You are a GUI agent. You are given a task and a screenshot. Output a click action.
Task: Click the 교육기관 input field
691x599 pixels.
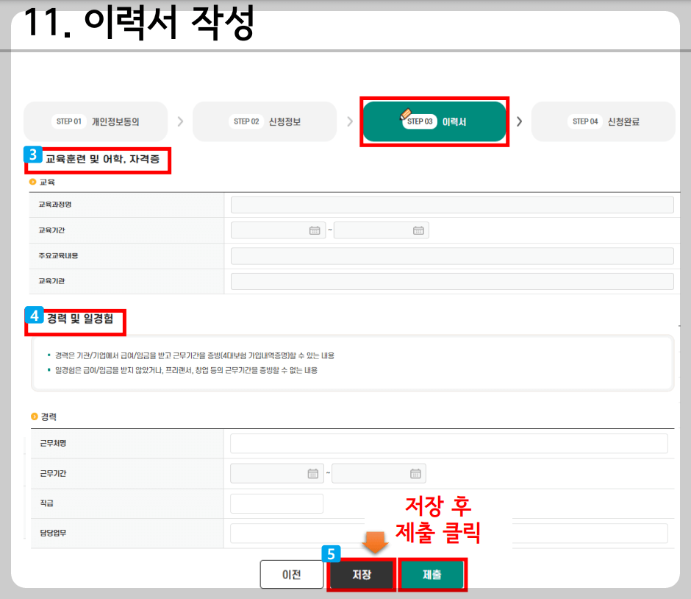point(452,281)
